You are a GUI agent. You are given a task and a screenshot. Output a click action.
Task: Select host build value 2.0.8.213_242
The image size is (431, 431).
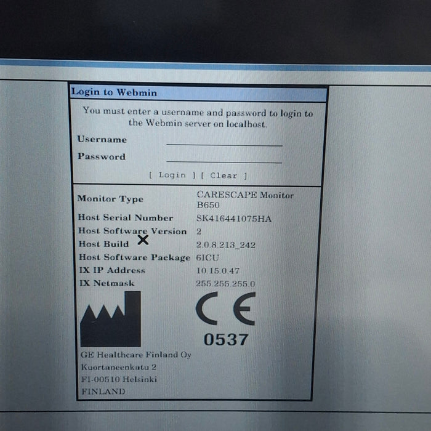click(225, 245)
